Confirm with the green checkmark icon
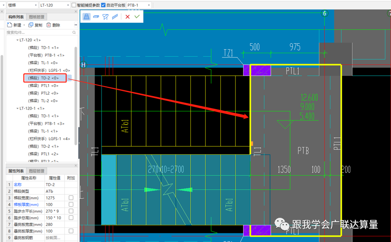 tap(137, 17)
